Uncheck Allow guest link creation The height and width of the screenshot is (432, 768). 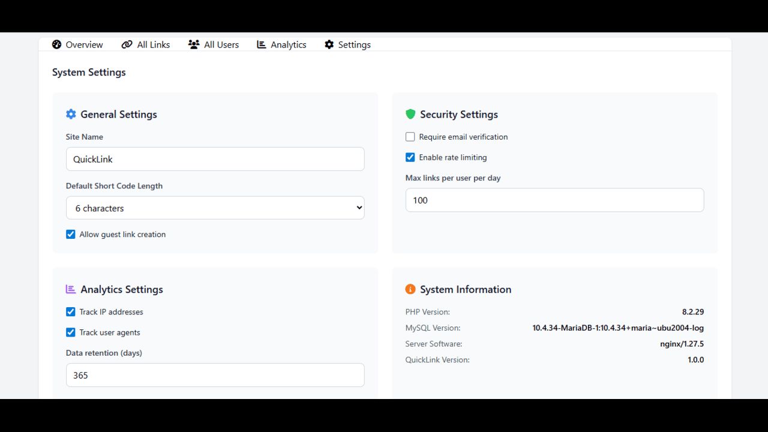[71, 234]
